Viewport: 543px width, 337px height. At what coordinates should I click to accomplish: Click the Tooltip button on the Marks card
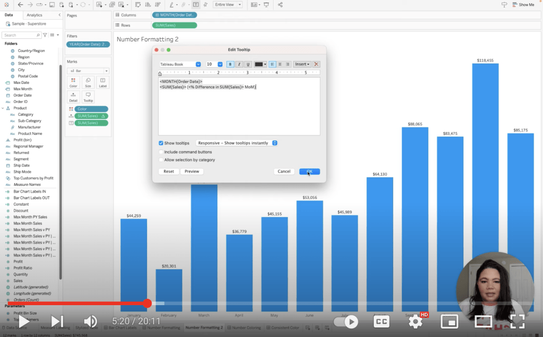tap(88, 97)
